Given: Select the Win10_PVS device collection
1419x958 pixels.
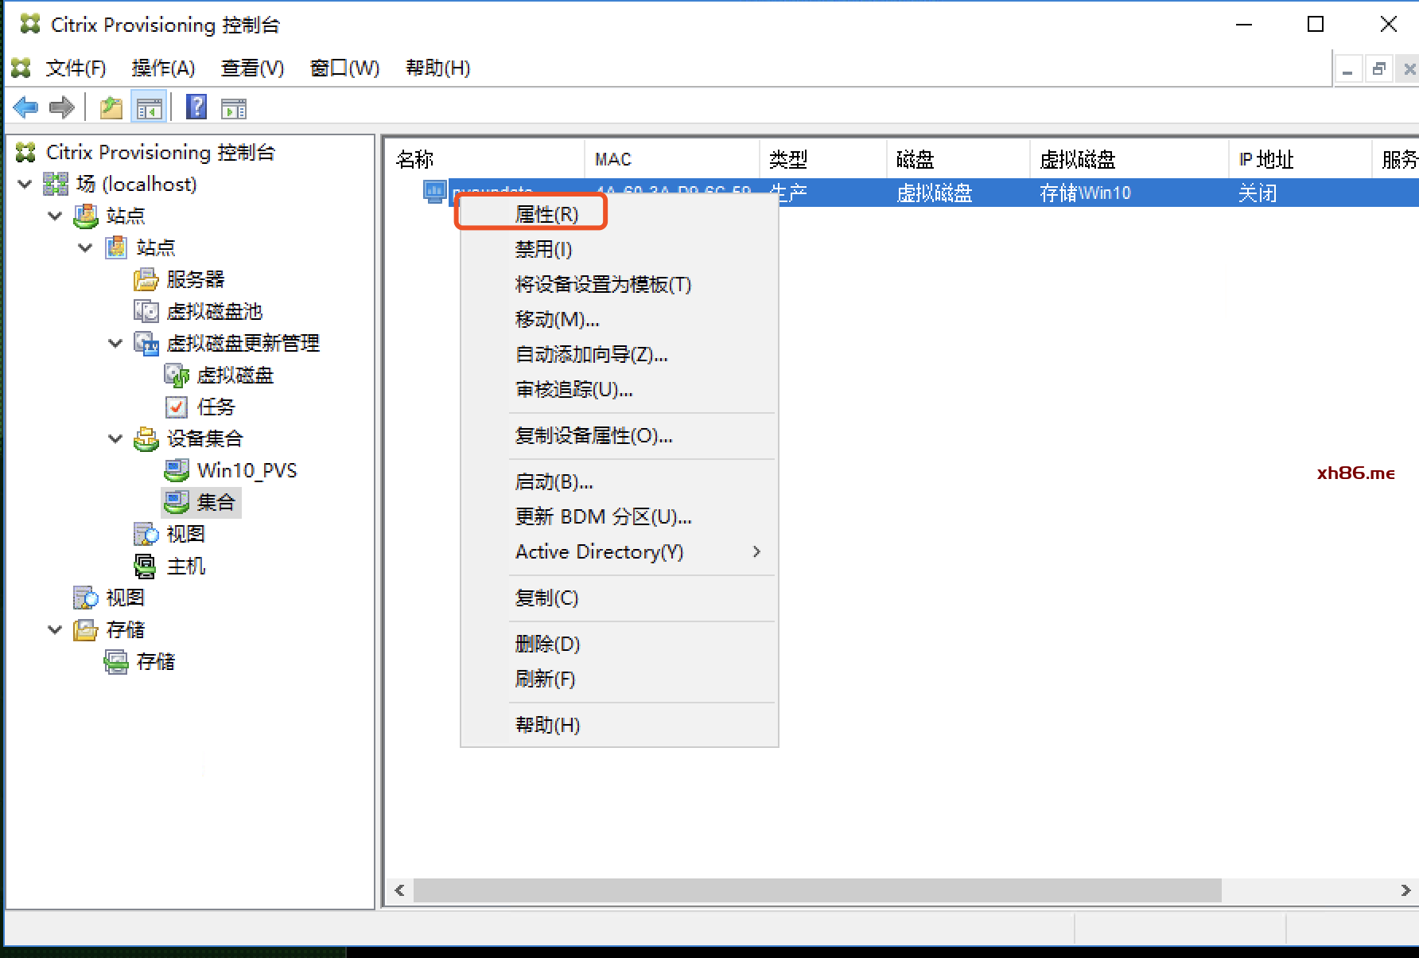Looking at the screenshot, I should click(247, 470).
